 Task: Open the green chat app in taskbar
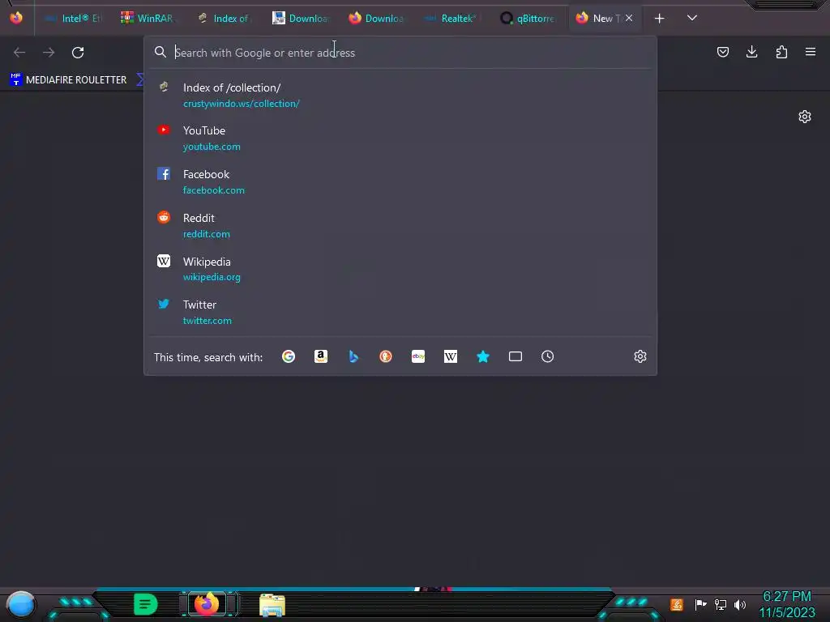tap(146, 604)
